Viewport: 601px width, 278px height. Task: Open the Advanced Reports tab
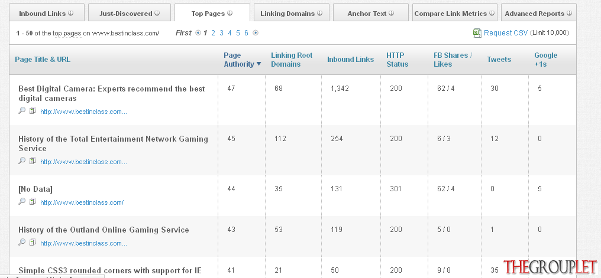(538, 13)
